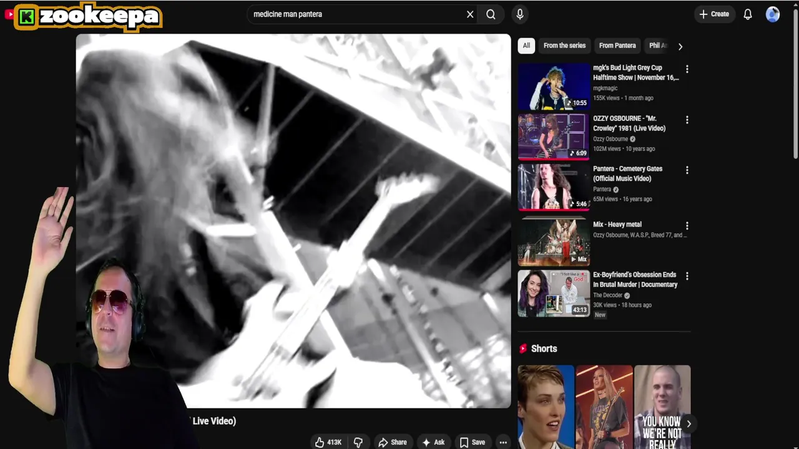799x449 pixels.
Task: Select the partially visible 'Phil A' chip
Action: [657, 46]
